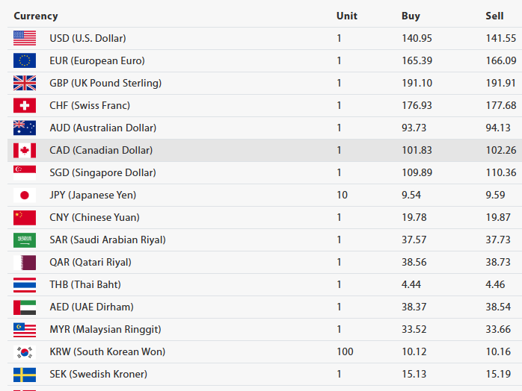
Task: Click the South Korean flag icon
Action: coord(24,351)
